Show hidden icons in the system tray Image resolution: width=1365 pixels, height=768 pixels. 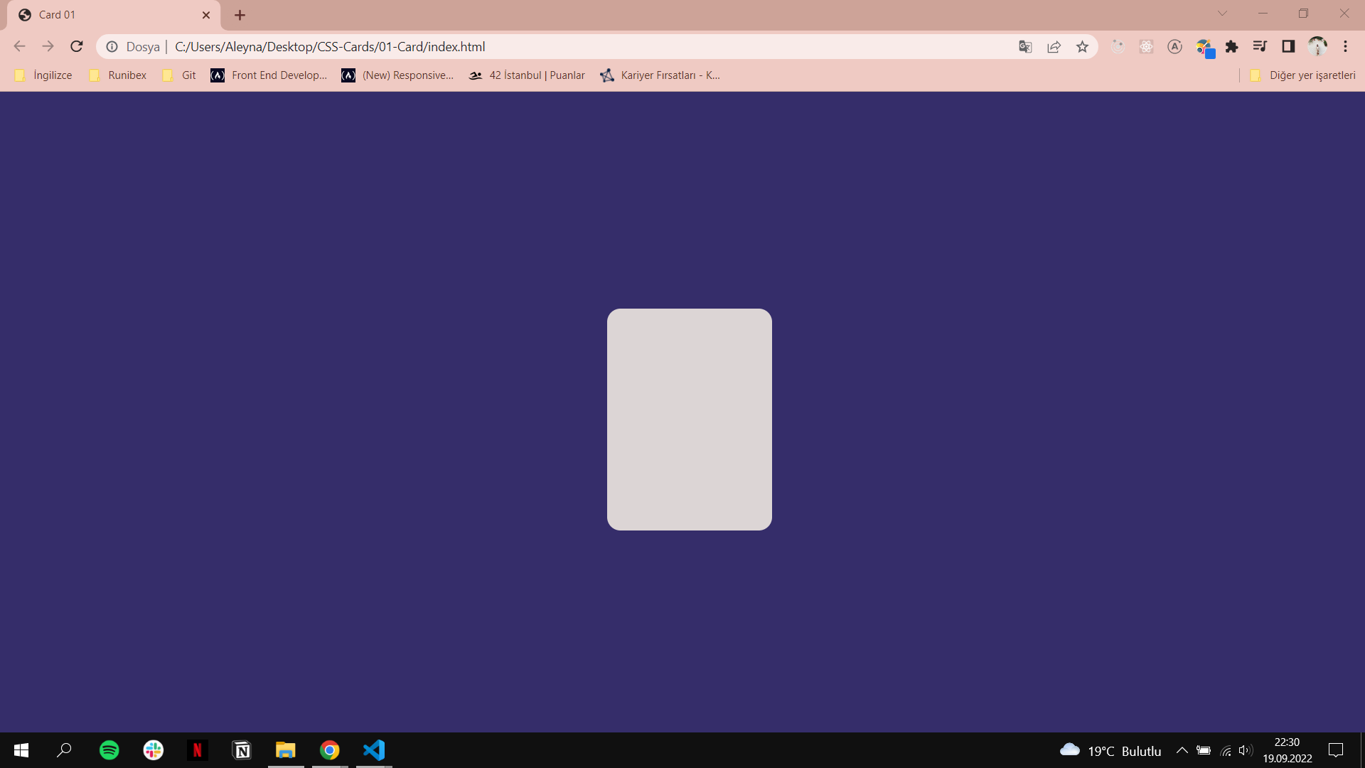[1182, 750]
